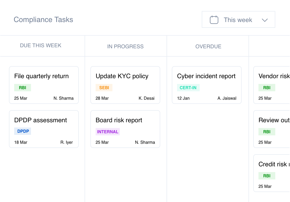Screen dimensions: 290x202
Task: Click the SEBI tag on KYC policy
Action: click(104, 88)
